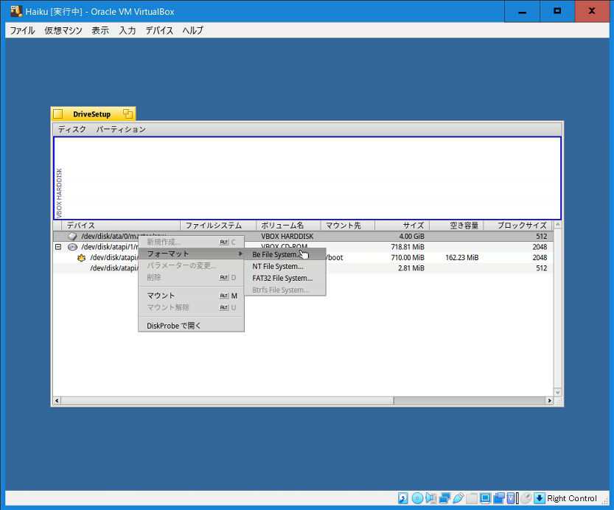Click the USB devices status icon
The width and height of the screenshot is (614, 510).
coord(458,498)
